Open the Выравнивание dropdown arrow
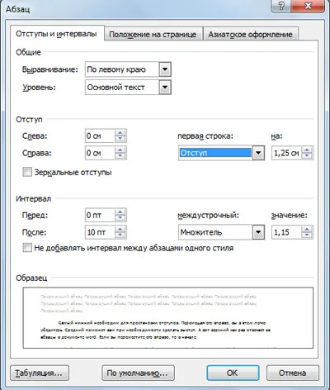330x390 pixels. 165,69
